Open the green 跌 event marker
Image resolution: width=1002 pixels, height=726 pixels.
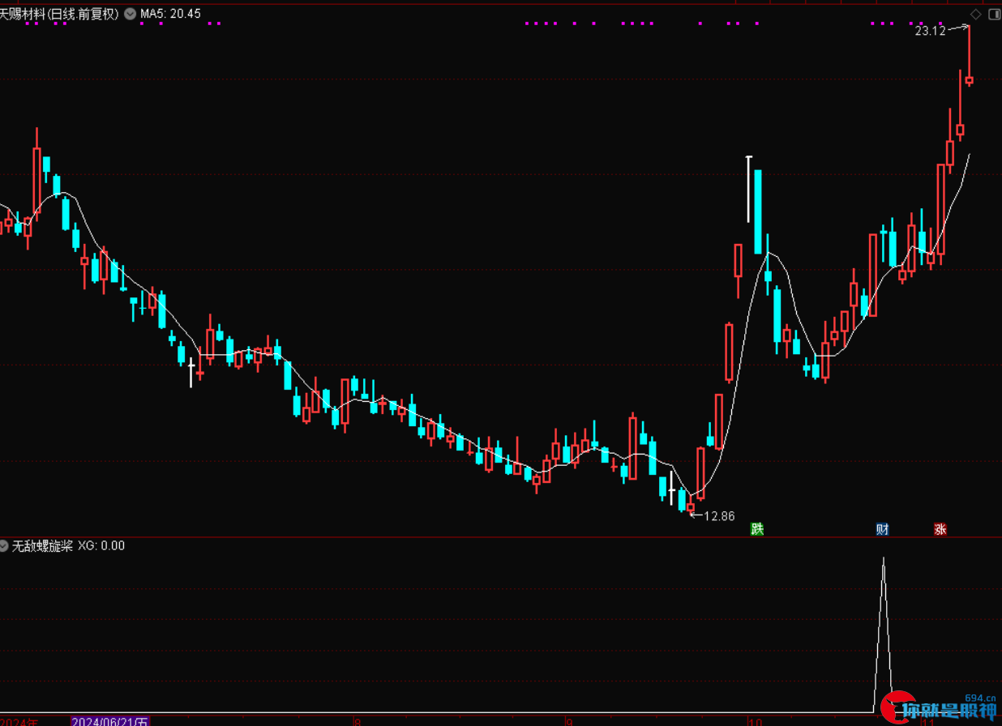pyautogui.click(x=757, y=529)
